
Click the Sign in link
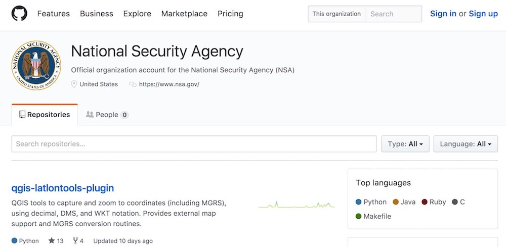point(443,14)
